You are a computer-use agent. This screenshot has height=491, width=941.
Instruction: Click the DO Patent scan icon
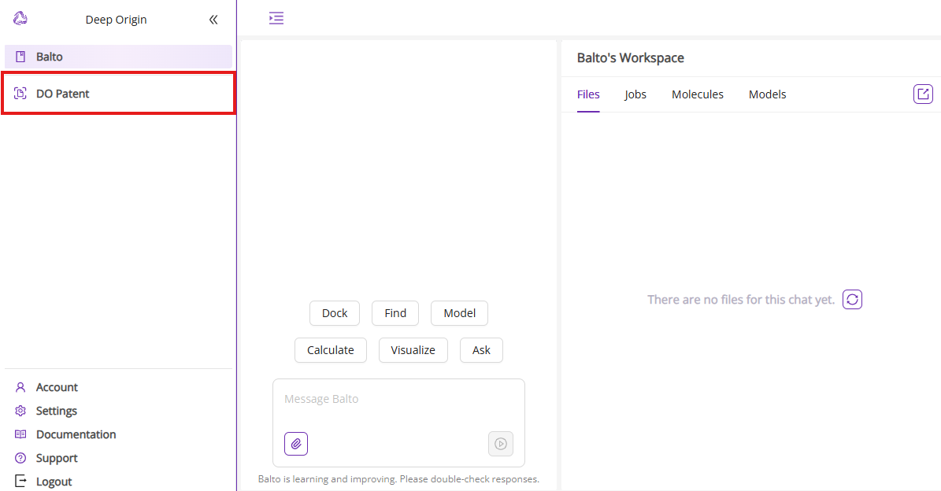[x=20, y=94]
